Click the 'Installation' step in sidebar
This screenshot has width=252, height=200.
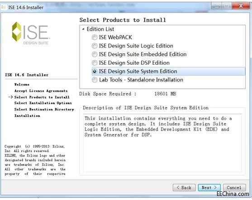point(27,115)
